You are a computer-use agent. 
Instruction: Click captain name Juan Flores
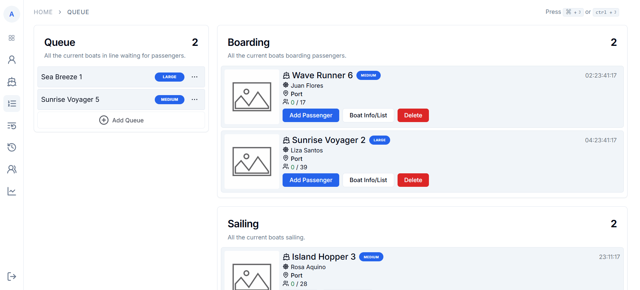[x=307, y=86]
